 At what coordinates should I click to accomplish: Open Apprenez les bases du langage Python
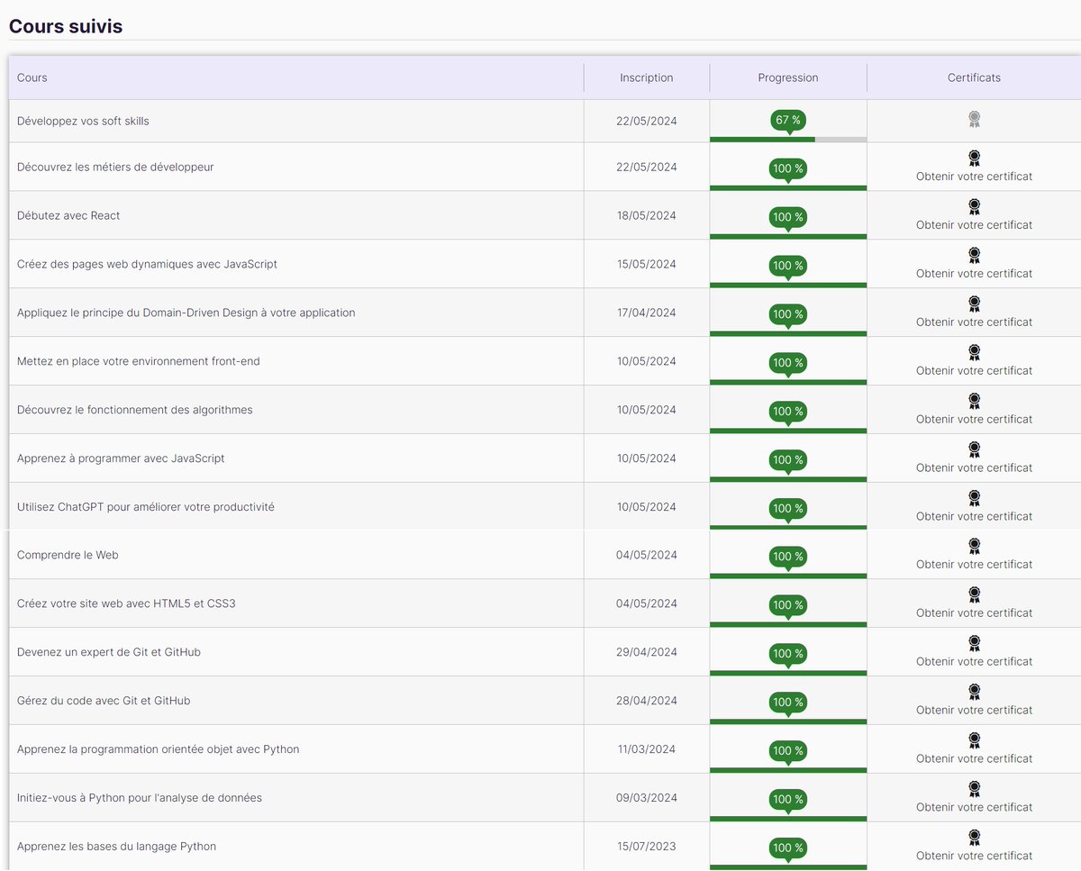point(116,847)
